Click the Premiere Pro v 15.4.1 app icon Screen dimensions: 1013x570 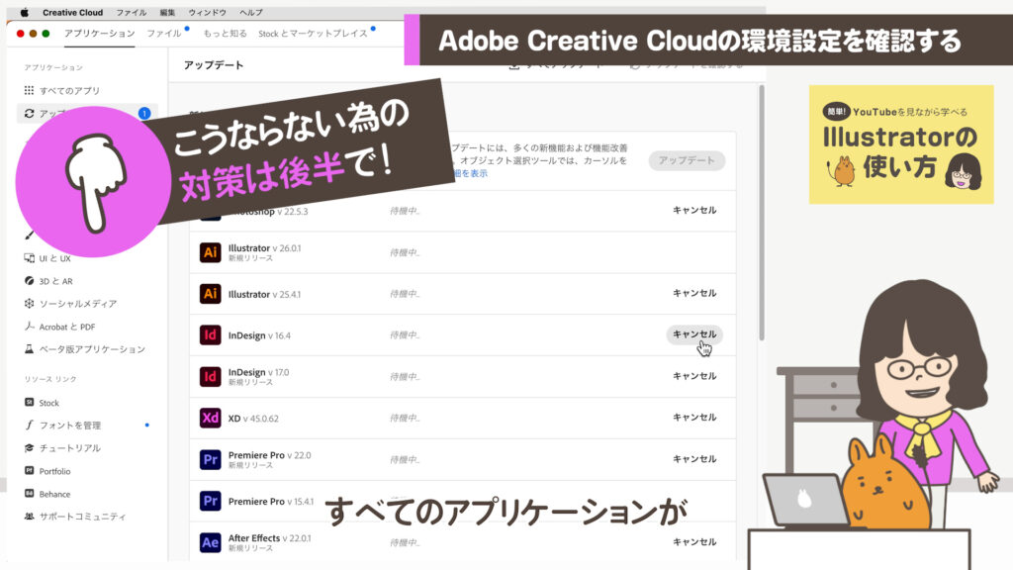(210, 501)
